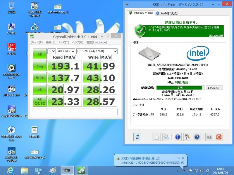Viewport: 234px width, 175px height.
Task: Open ssd write try_3 file on desktop
Action: [x=58, y=9]
